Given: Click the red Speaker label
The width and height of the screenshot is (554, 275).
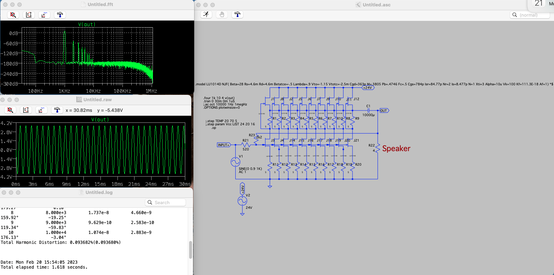Looking at the screenshot, I should point(396,149).
